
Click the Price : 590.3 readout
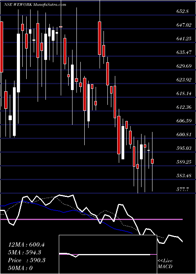(x=27, y=260)
